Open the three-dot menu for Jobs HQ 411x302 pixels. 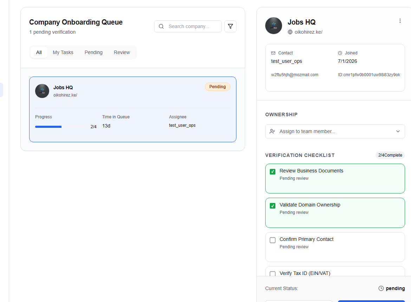coord(400,21)
